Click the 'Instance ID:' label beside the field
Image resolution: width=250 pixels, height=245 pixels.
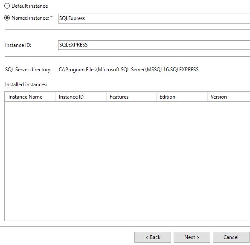[18, 45]
